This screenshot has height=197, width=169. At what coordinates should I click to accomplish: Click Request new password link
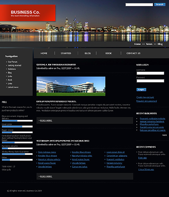click(147, 101)
